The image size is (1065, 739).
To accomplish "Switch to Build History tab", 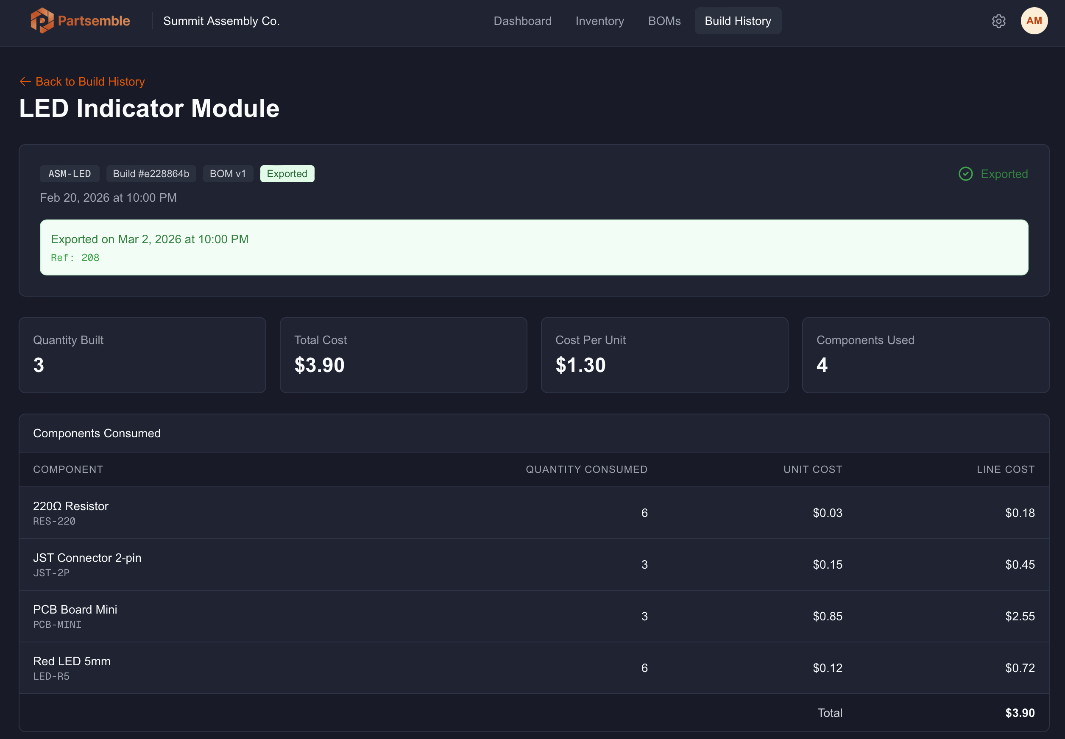I will [x=737, y=21].
